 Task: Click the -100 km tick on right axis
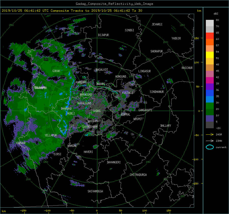[196, 159]
